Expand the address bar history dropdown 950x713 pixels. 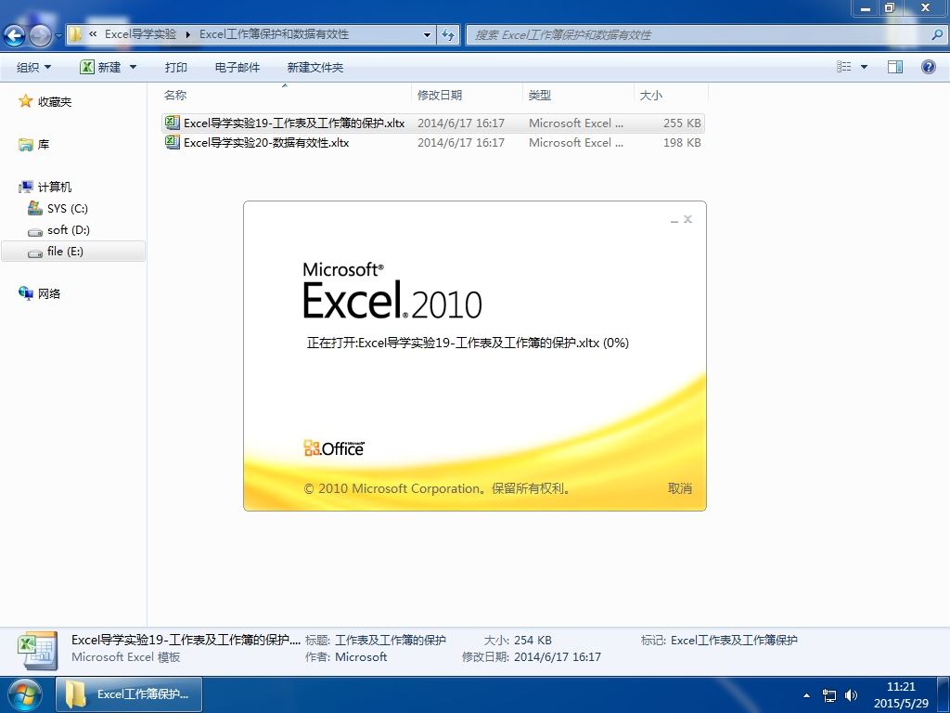(x=427, y=34)
